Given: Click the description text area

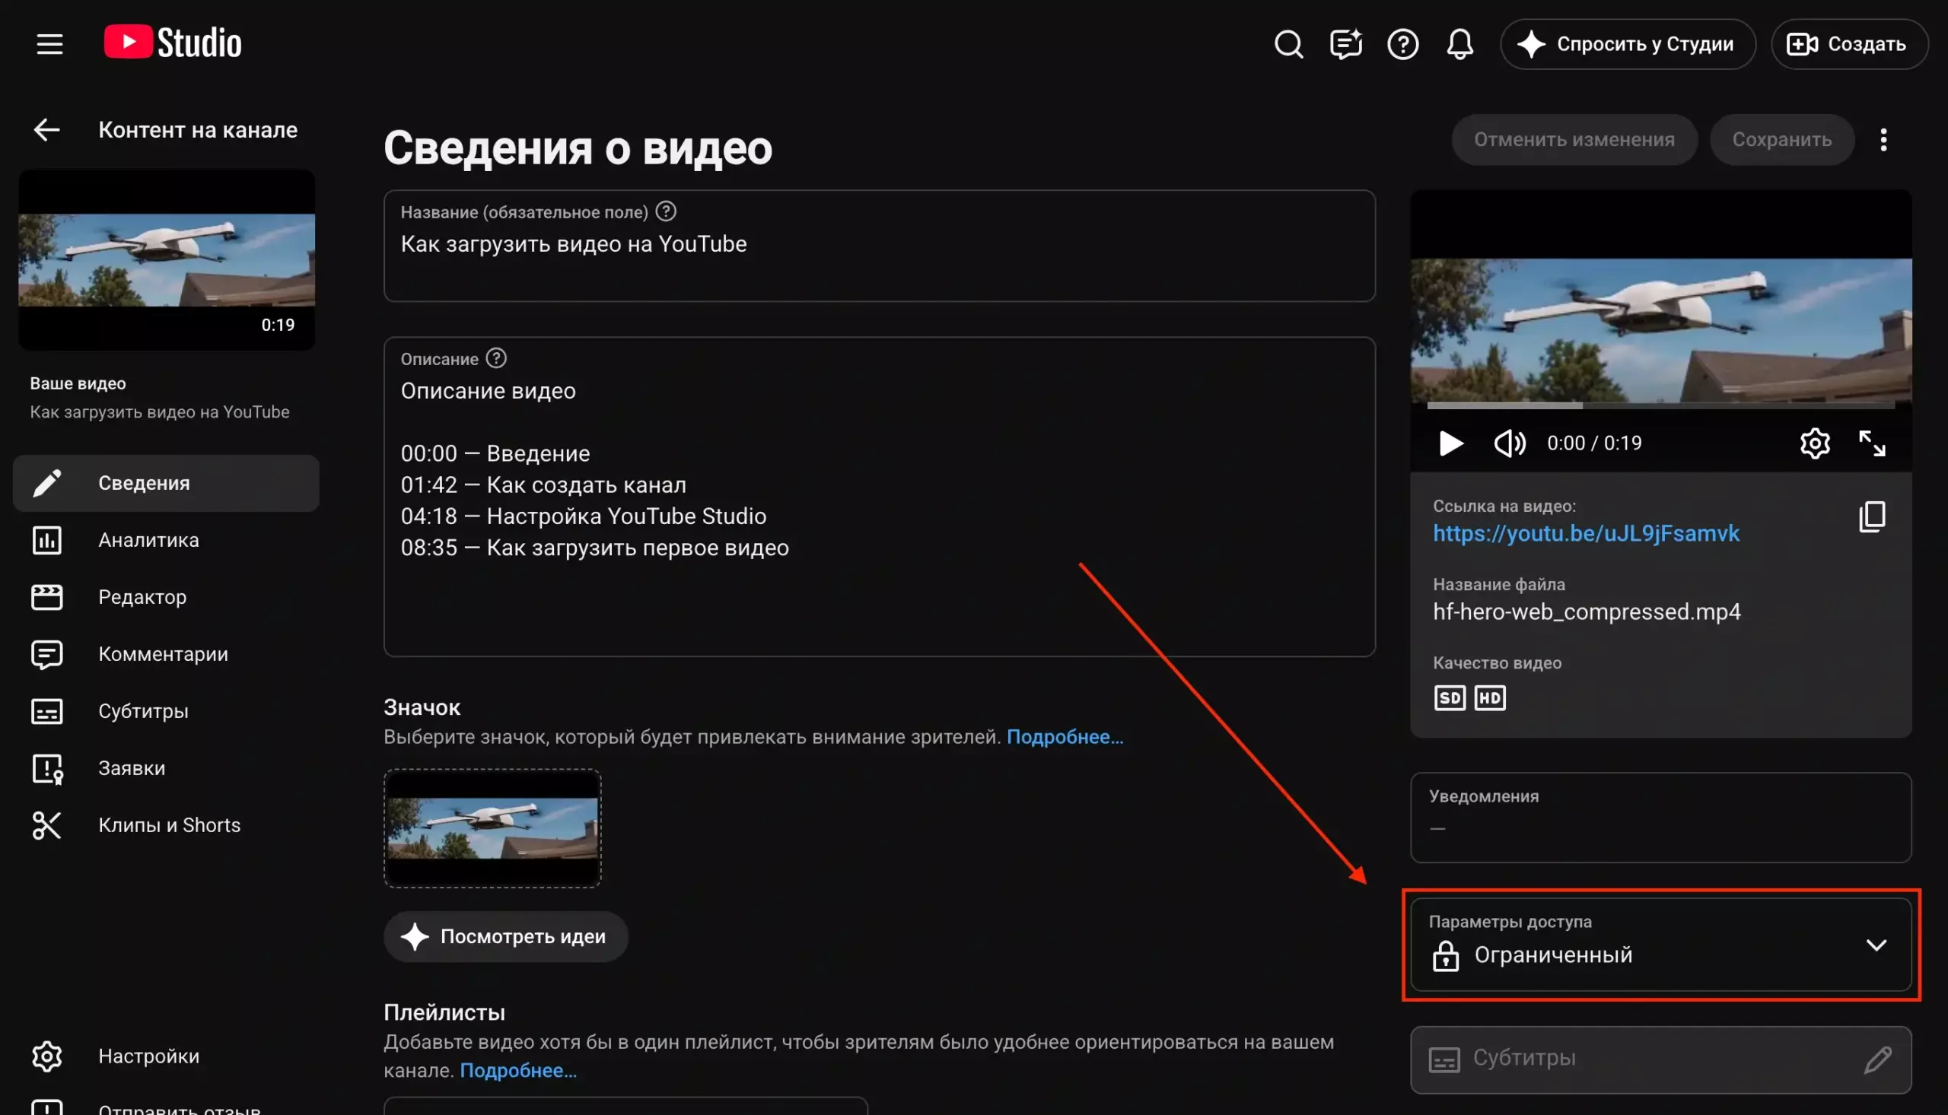Looking at the screenshot, I should click(880, 497).
